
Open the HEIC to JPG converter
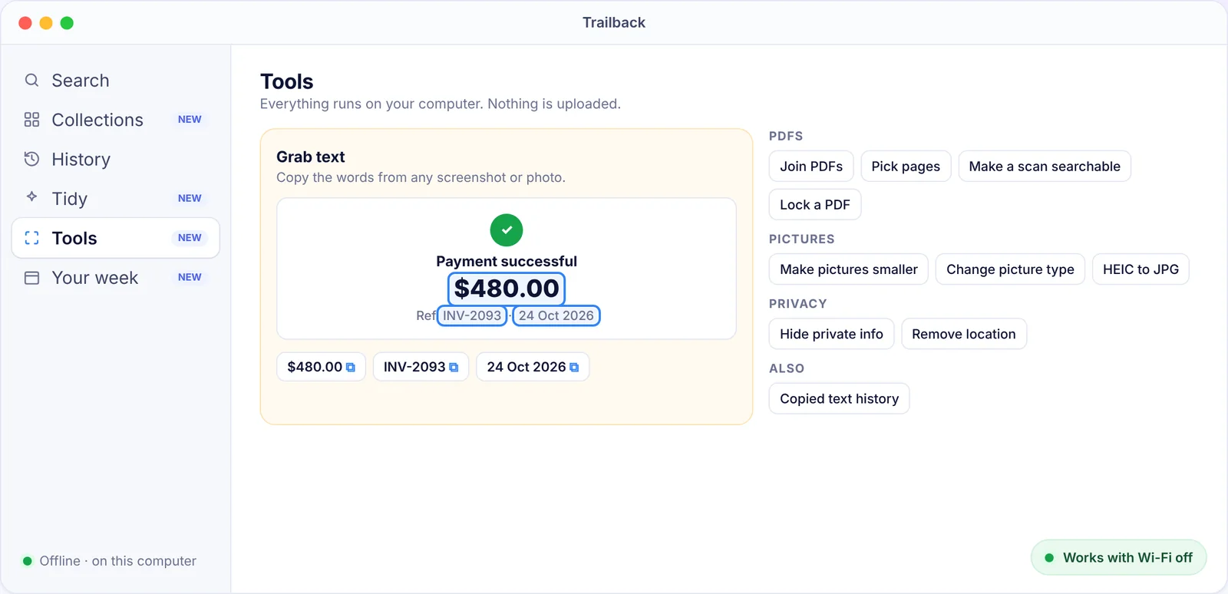(1141, 269)
